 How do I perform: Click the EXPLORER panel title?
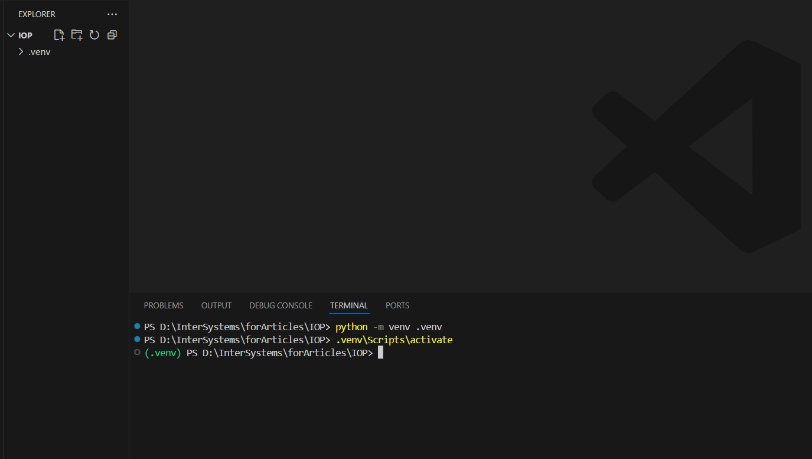[37, 14]
